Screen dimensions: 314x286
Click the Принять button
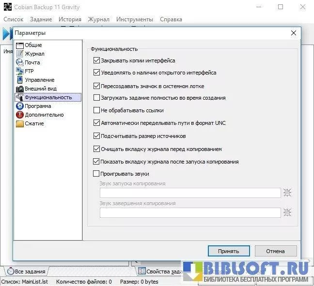click(x=229, y=251)
